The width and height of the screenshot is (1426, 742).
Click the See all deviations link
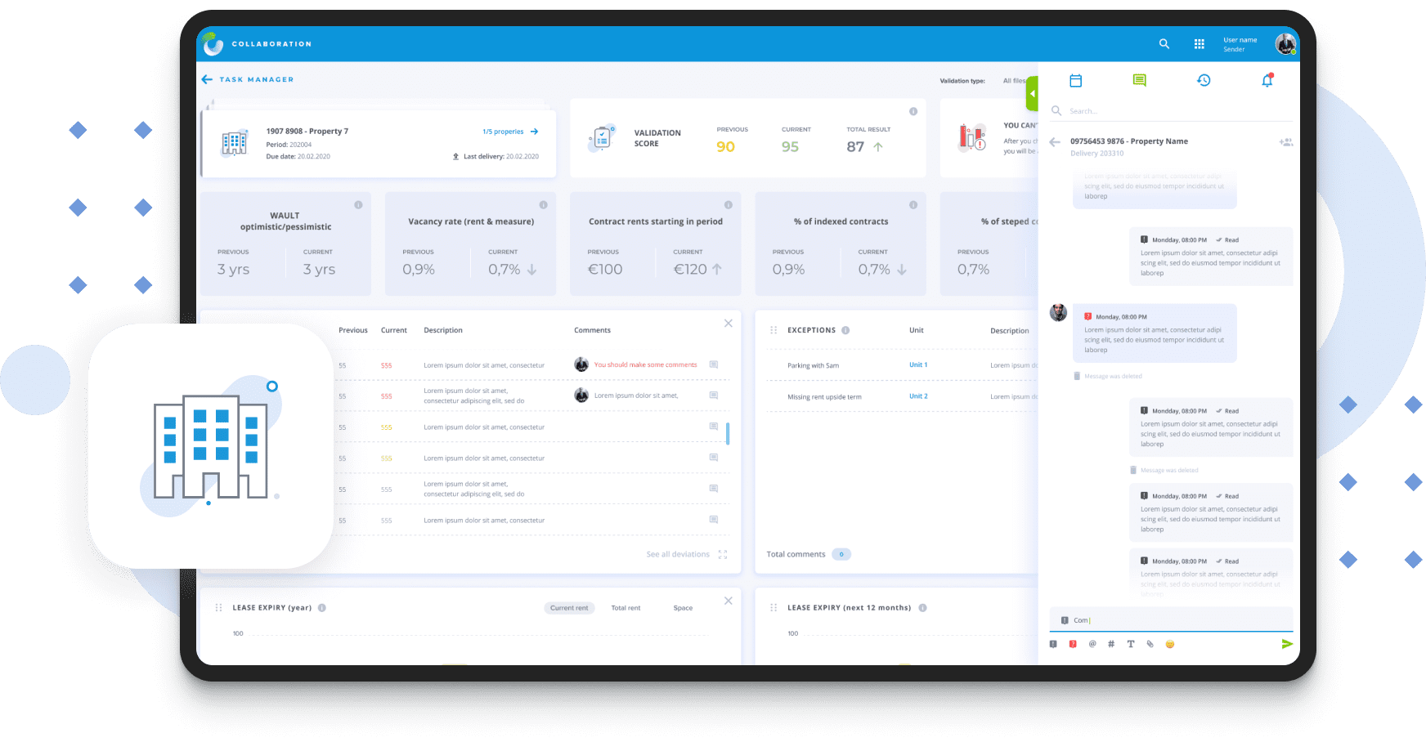tap(677, 554)
